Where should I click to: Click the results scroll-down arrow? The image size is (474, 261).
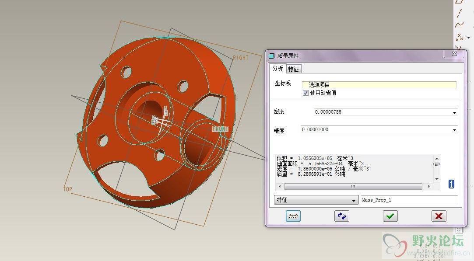click(436, 179)
